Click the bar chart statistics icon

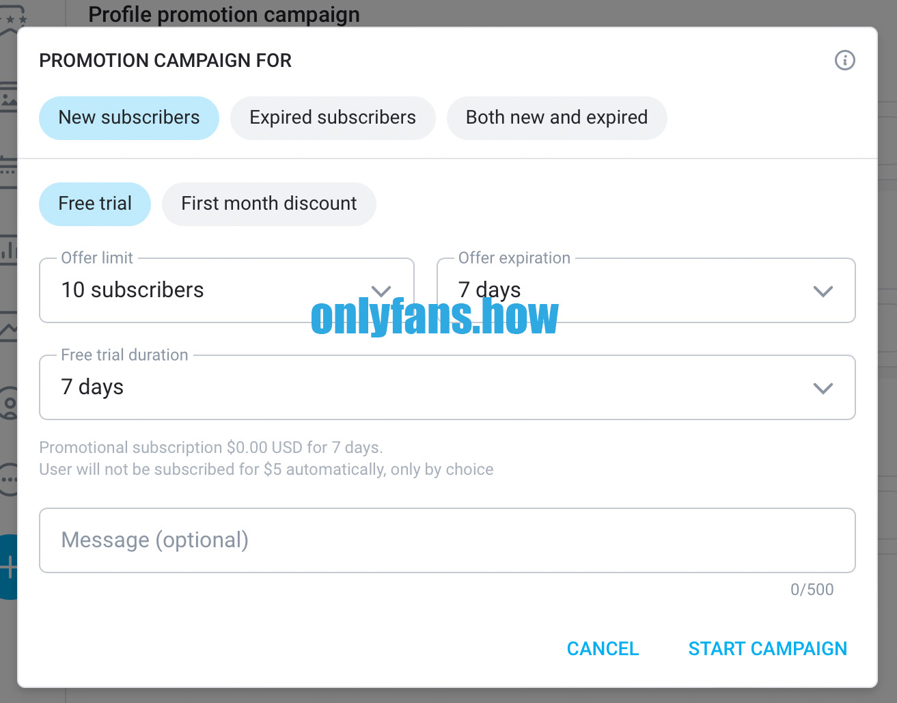click(8, 249)
